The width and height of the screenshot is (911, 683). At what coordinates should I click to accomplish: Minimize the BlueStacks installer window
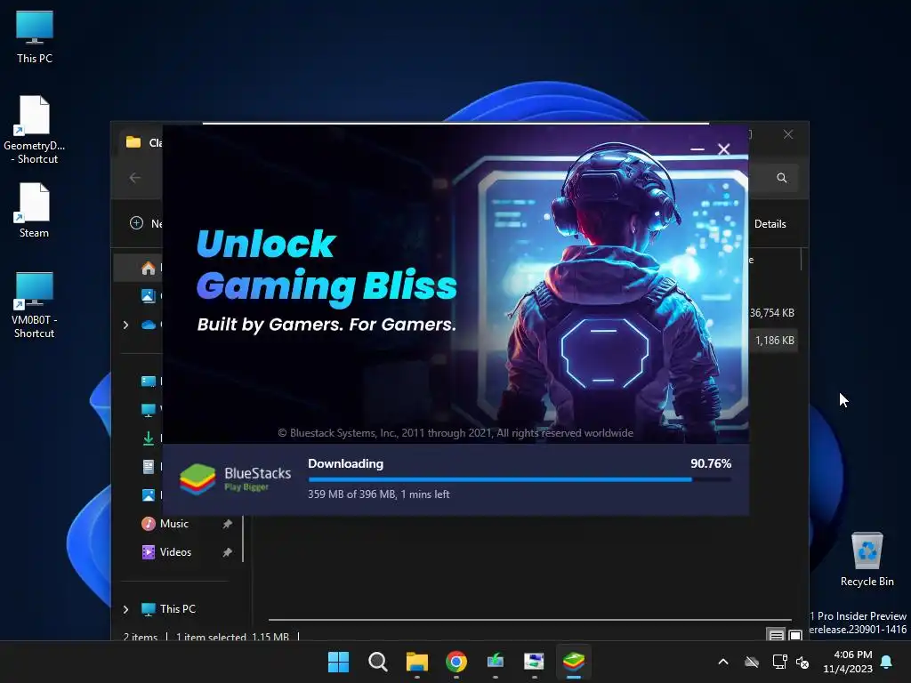tap(697, 149)
